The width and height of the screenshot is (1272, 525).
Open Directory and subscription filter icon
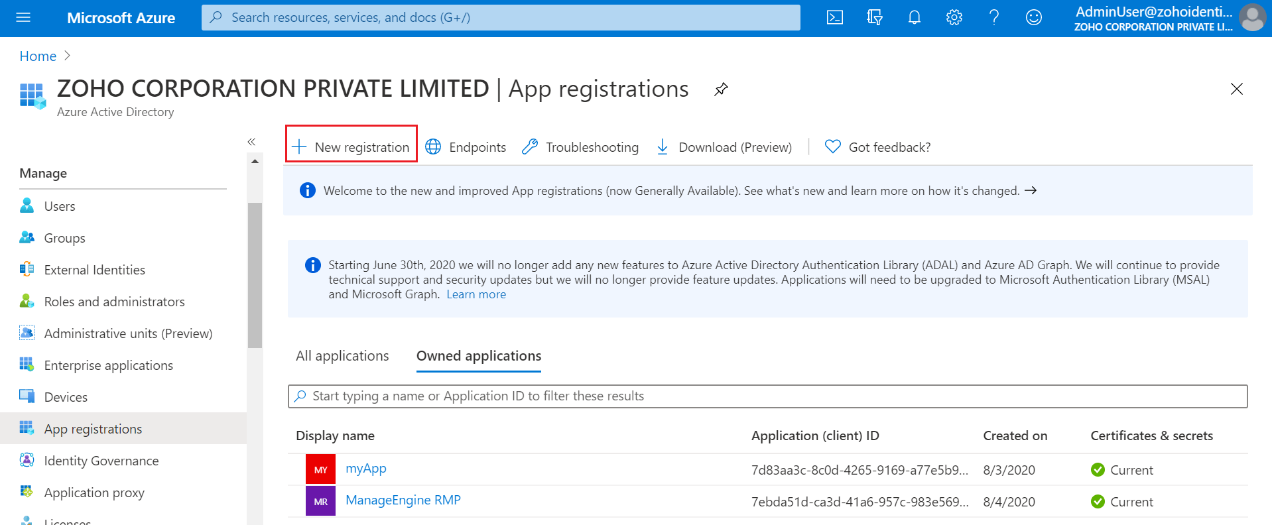[x=875, y=18]
